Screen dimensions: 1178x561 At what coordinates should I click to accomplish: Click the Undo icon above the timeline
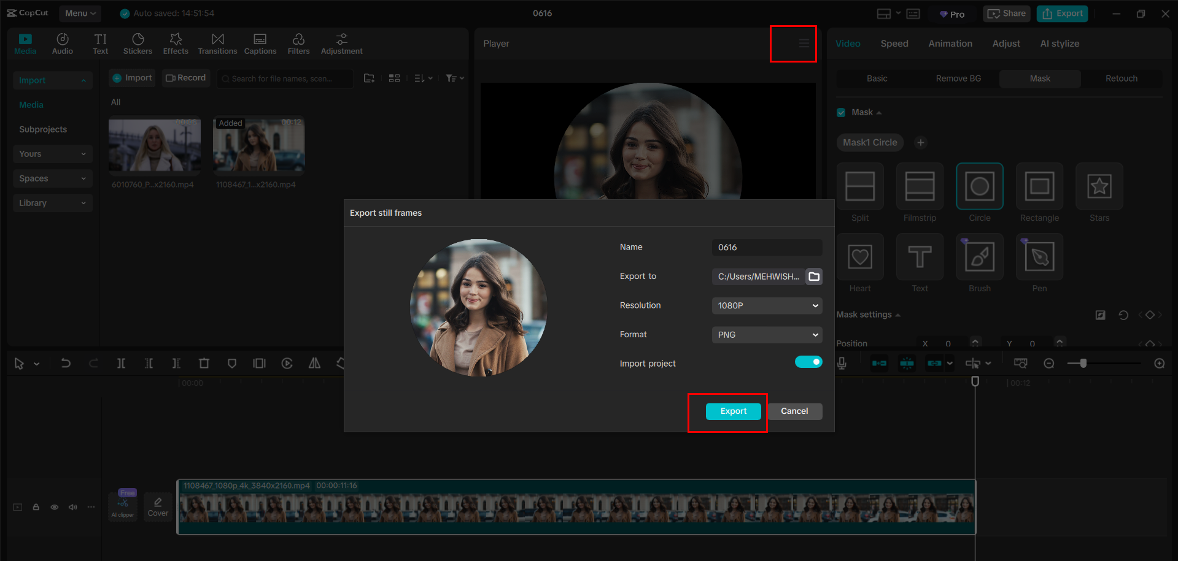tap(66, 363)
